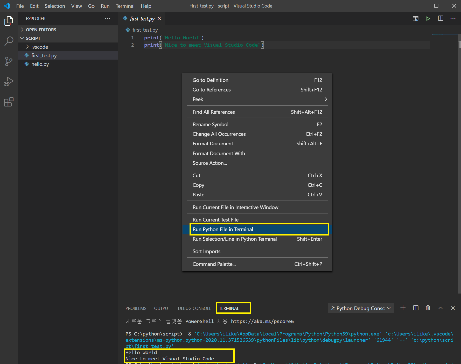This screenshot has width=461, height=364.
Task: Open the Search view in activity bar
Action: 9,41
